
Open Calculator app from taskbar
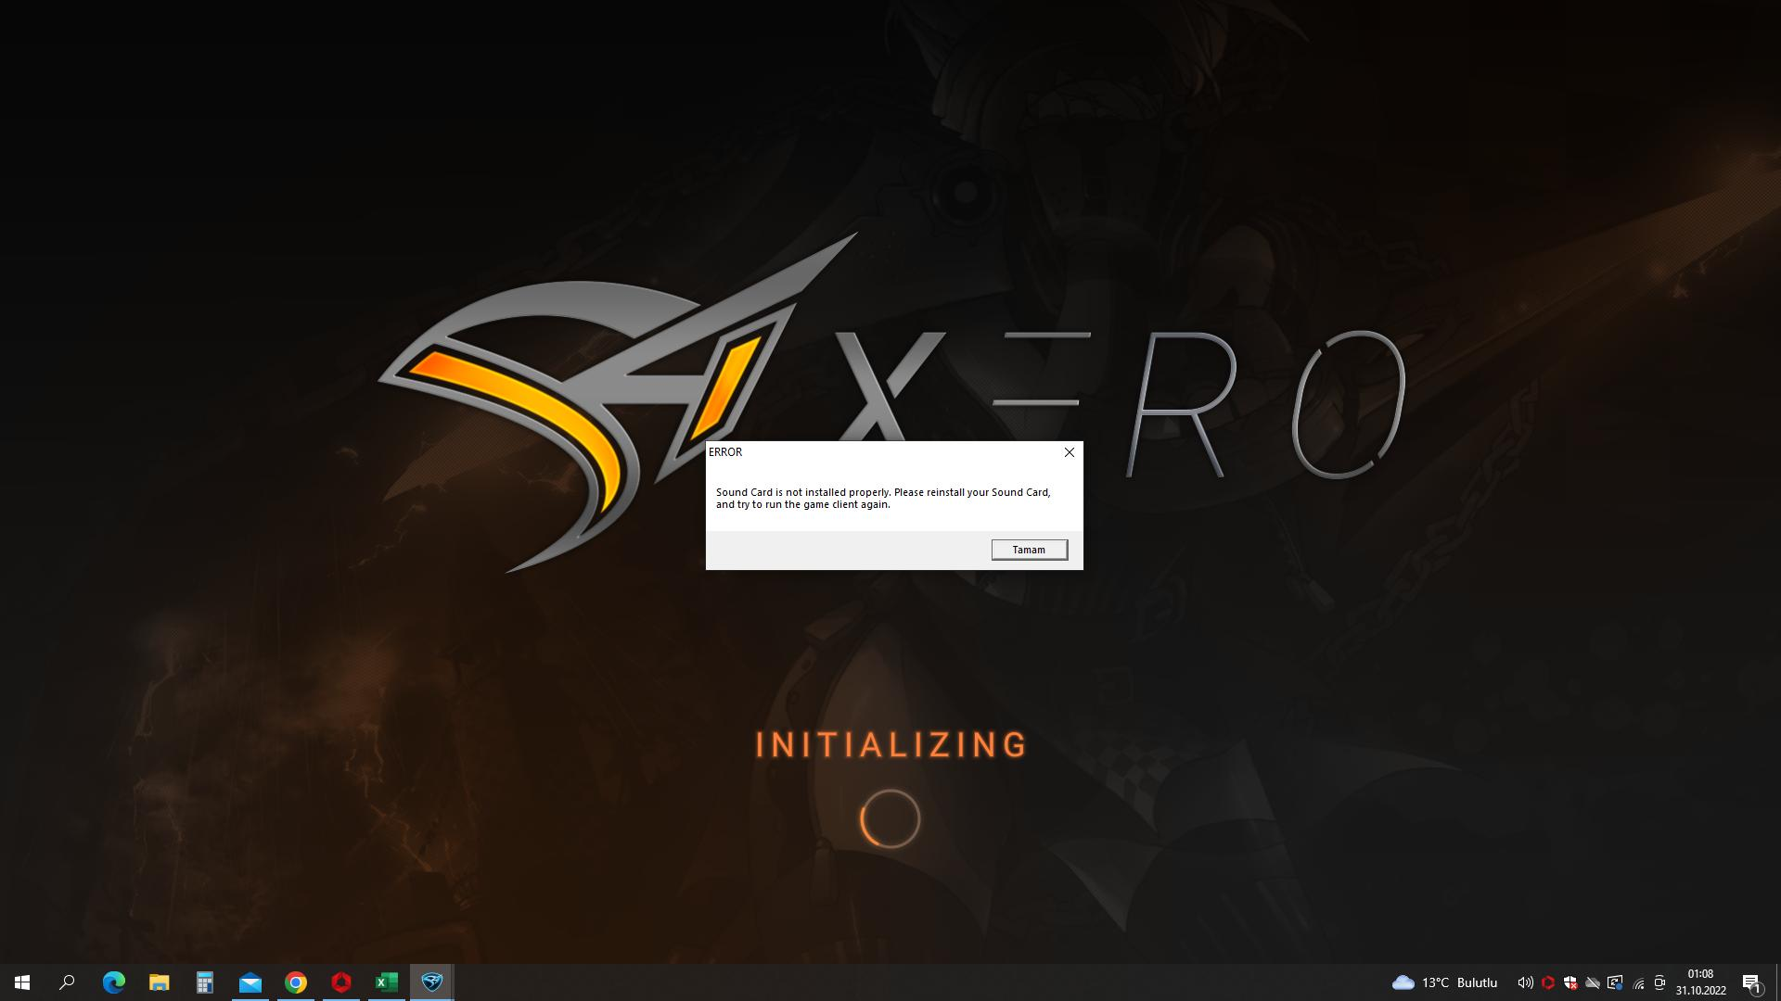(x=204, y=982)
